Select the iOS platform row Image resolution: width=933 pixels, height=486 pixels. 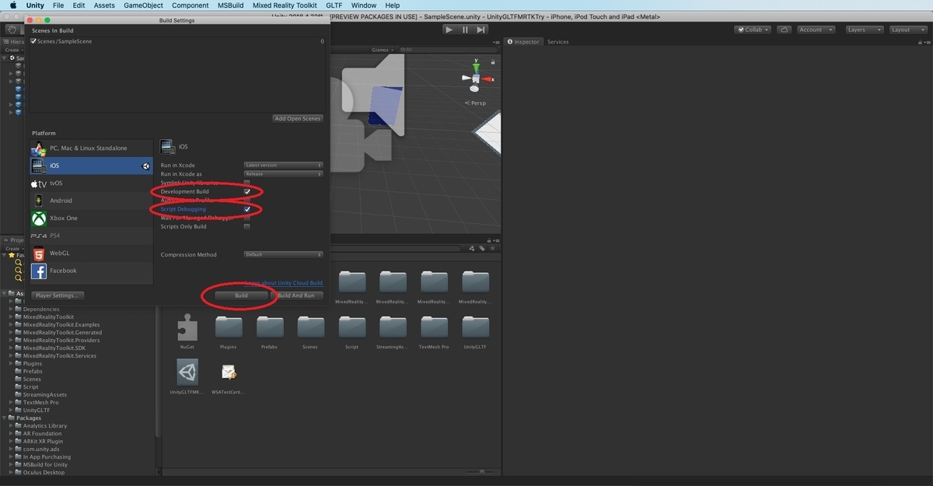click(91, 166)
